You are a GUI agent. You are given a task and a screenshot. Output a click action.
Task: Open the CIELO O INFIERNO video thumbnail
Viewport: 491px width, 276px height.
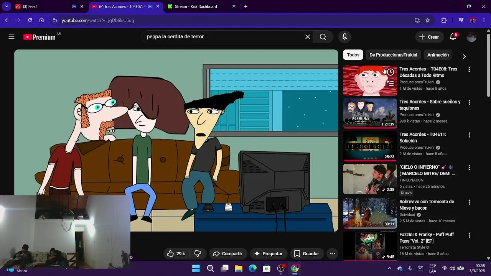[370, 179]
